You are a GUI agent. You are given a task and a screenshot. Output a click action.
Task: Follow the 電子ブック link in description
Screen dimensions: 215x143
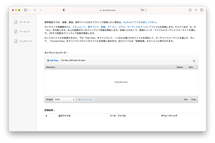pyautogui.click(x=93, y=27)
